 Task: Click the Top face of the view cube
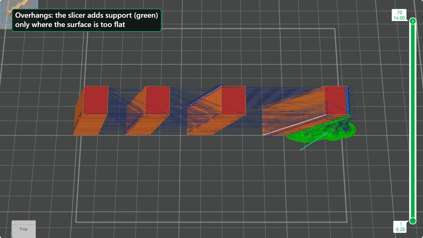point(24,229)
